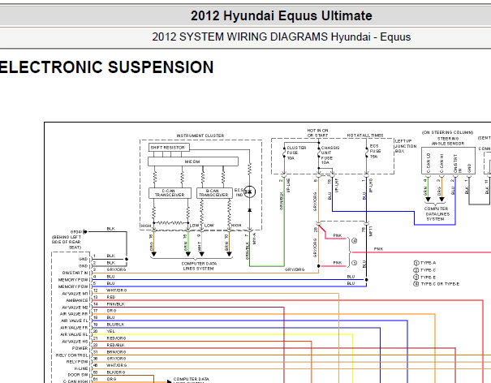Click the "GRY/ORG" wire color at pin 36
491x383 pixels.
[116, 359]
